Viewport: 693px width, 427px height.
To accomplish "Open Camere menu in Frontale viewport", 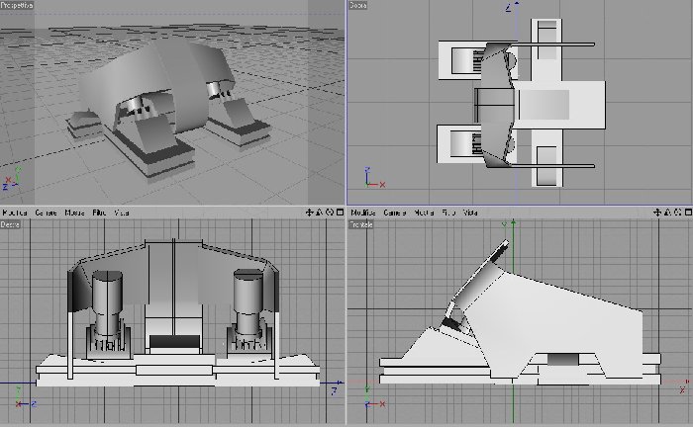I will coord(394,213).
